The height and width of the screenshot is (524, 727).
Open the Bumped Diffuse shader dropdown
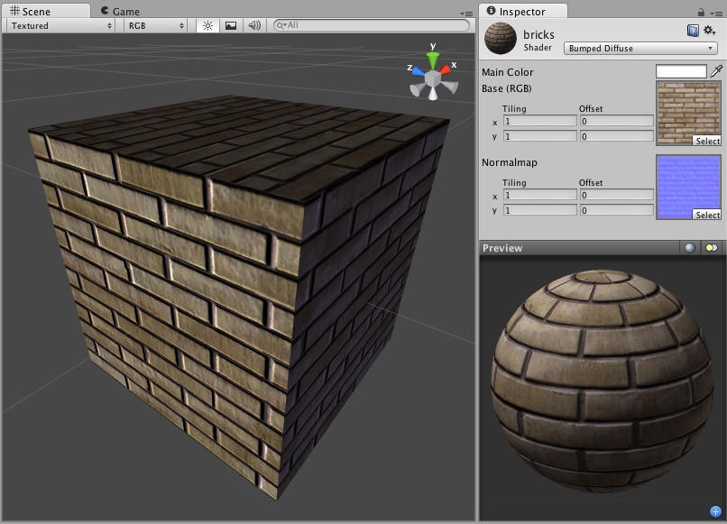point(640,48)
